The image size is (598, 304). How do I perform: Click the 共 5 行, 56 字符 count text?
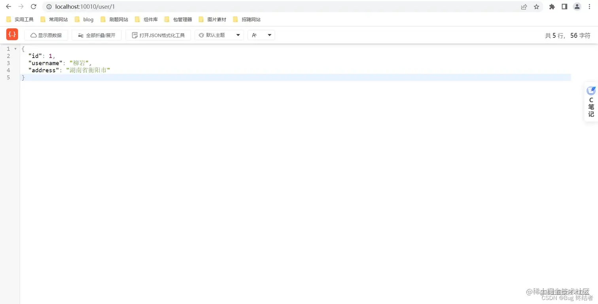tap(568, 36)
